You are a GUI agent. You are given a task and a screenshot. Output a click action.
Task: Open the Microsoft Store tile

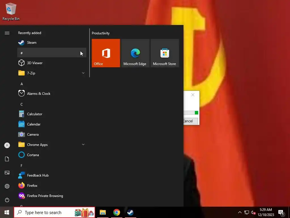pos(165,53)
